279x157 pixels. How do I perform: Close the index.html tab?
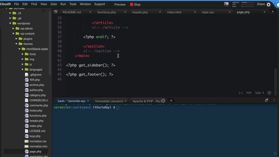(195, 12)
